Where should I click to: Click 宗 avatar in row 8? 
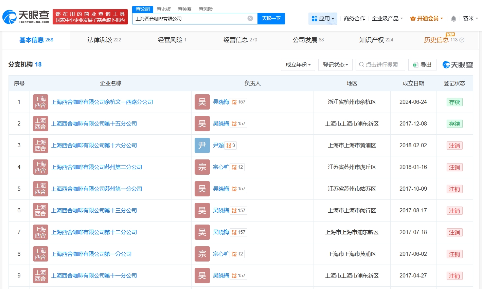tap(202, 254)
